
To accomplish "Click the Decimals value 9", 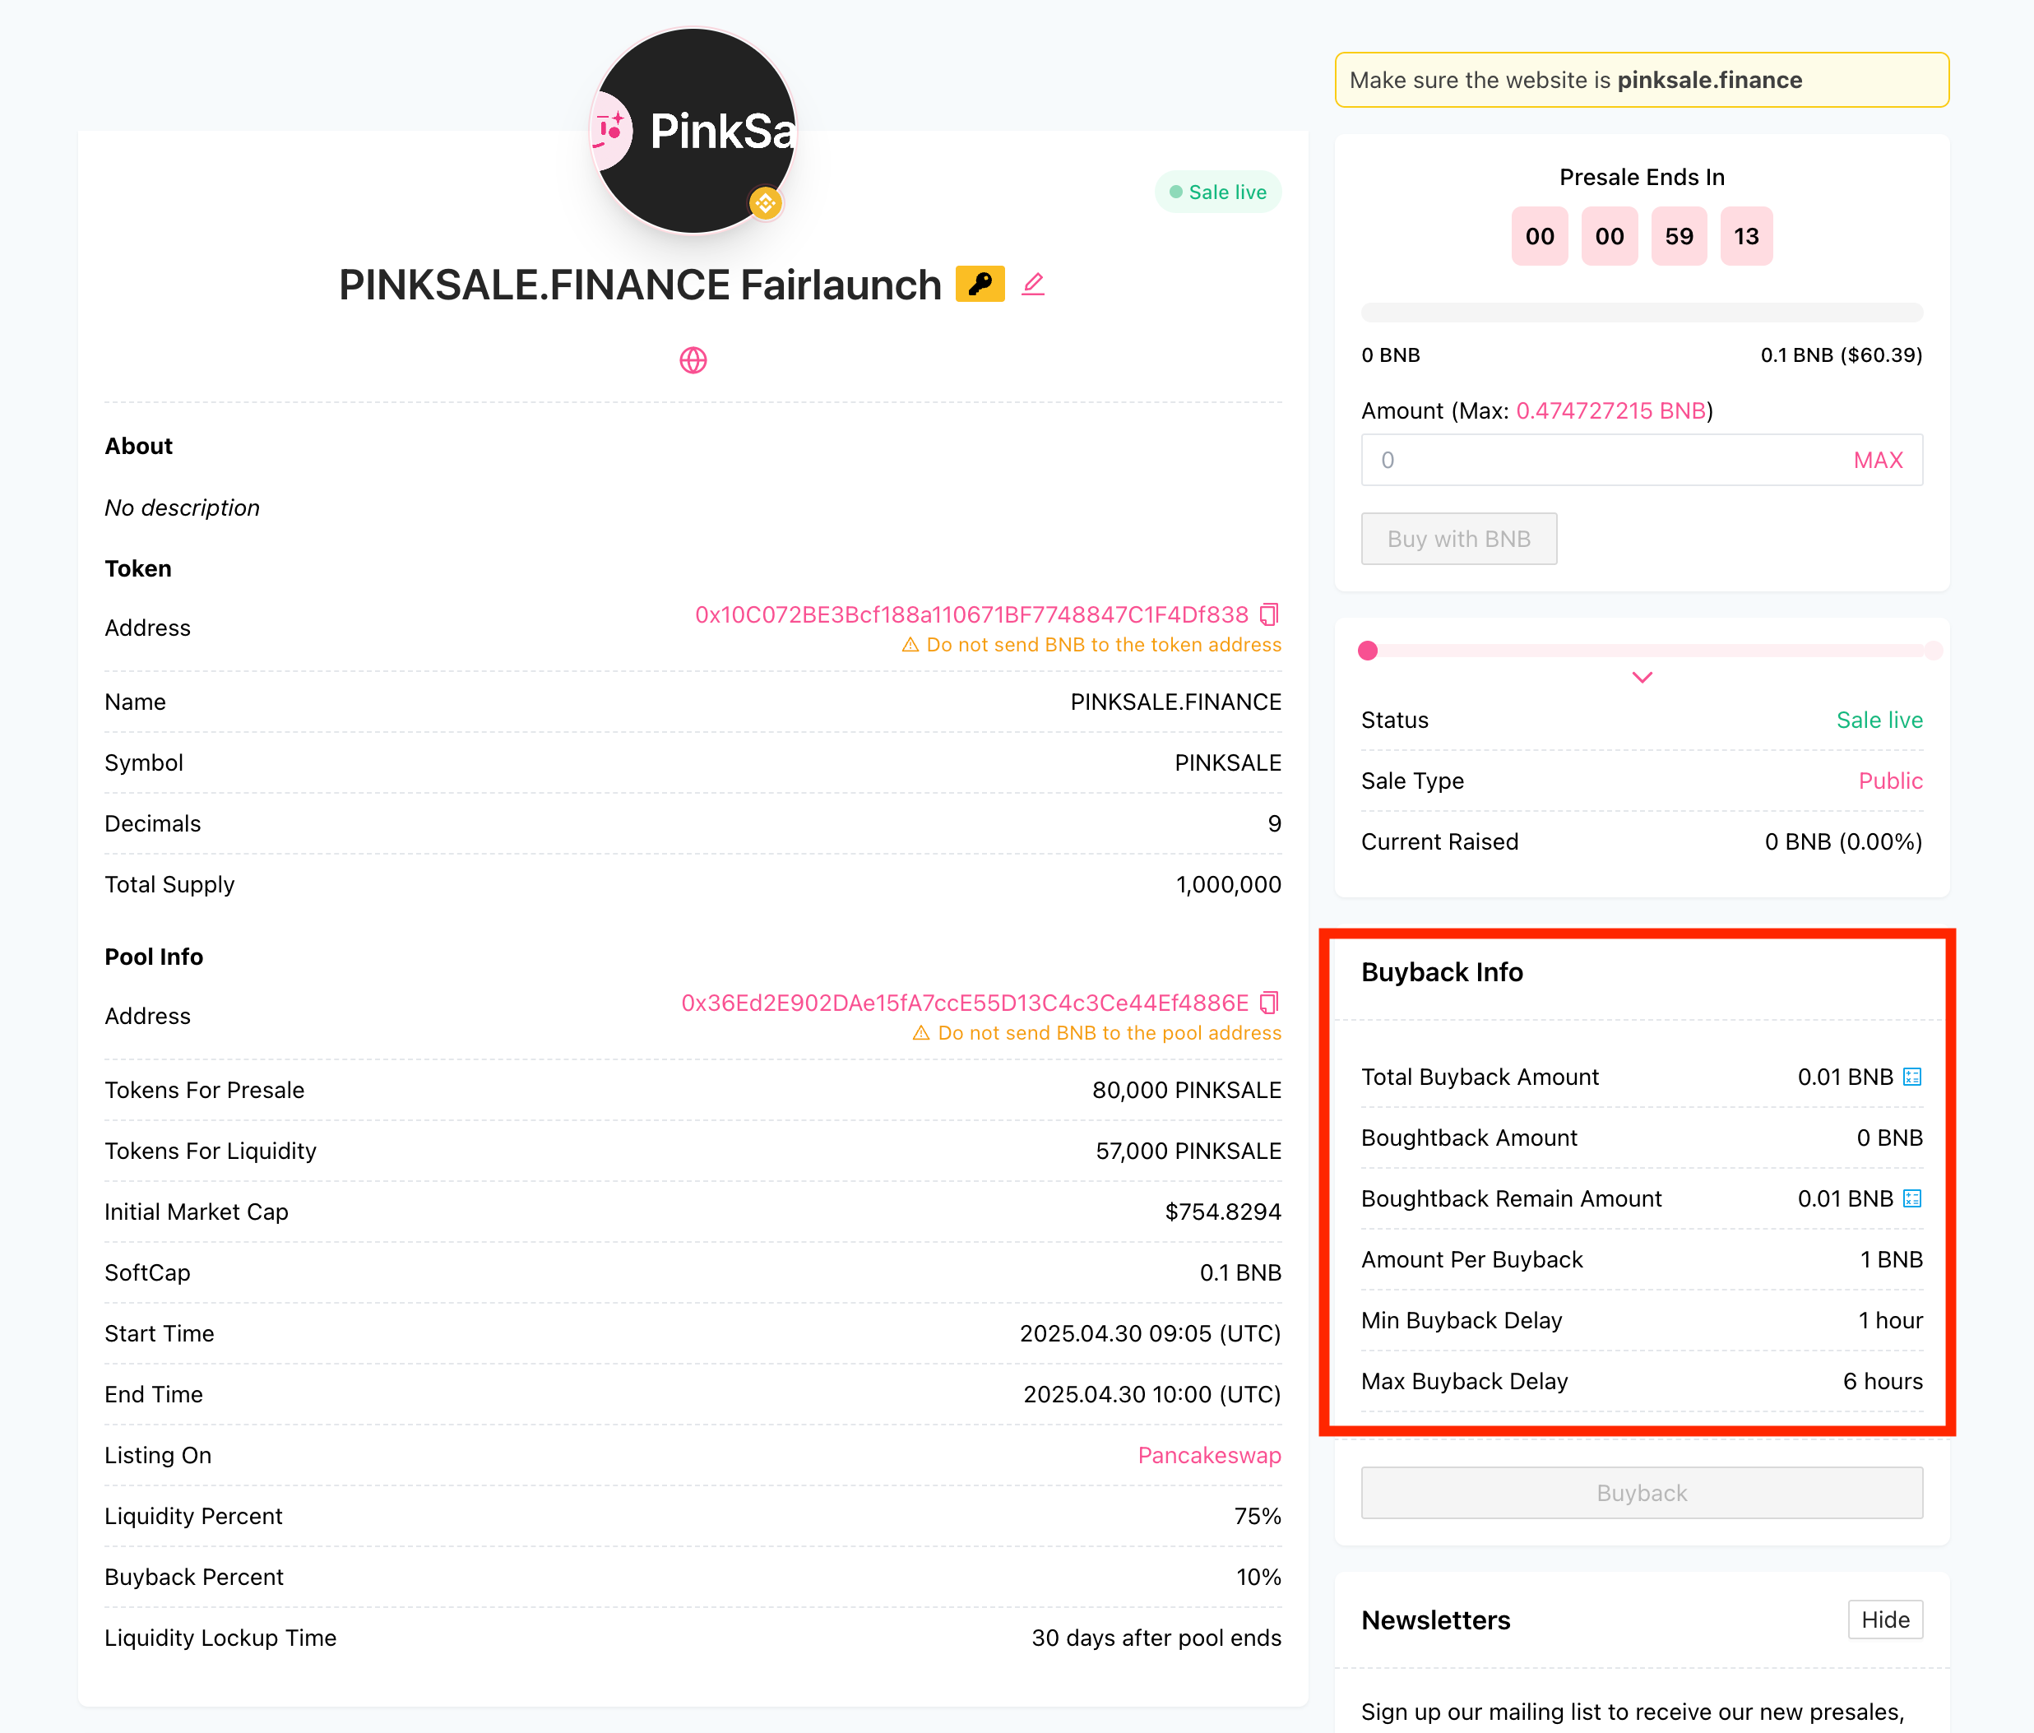I will pos(1274,824).
